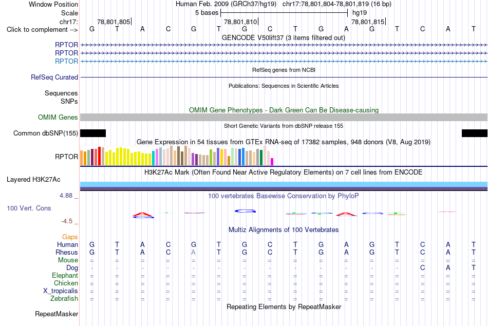
Task: Open the GTEx Gene Expression track title
Action: click(x=284, y=142)
